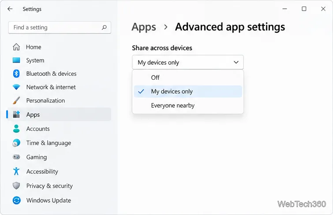Image resolution: width=333 pixels, height=215 pixels.
Task: Click the Time & language globe icon
Action: click(x=16, y=143)
